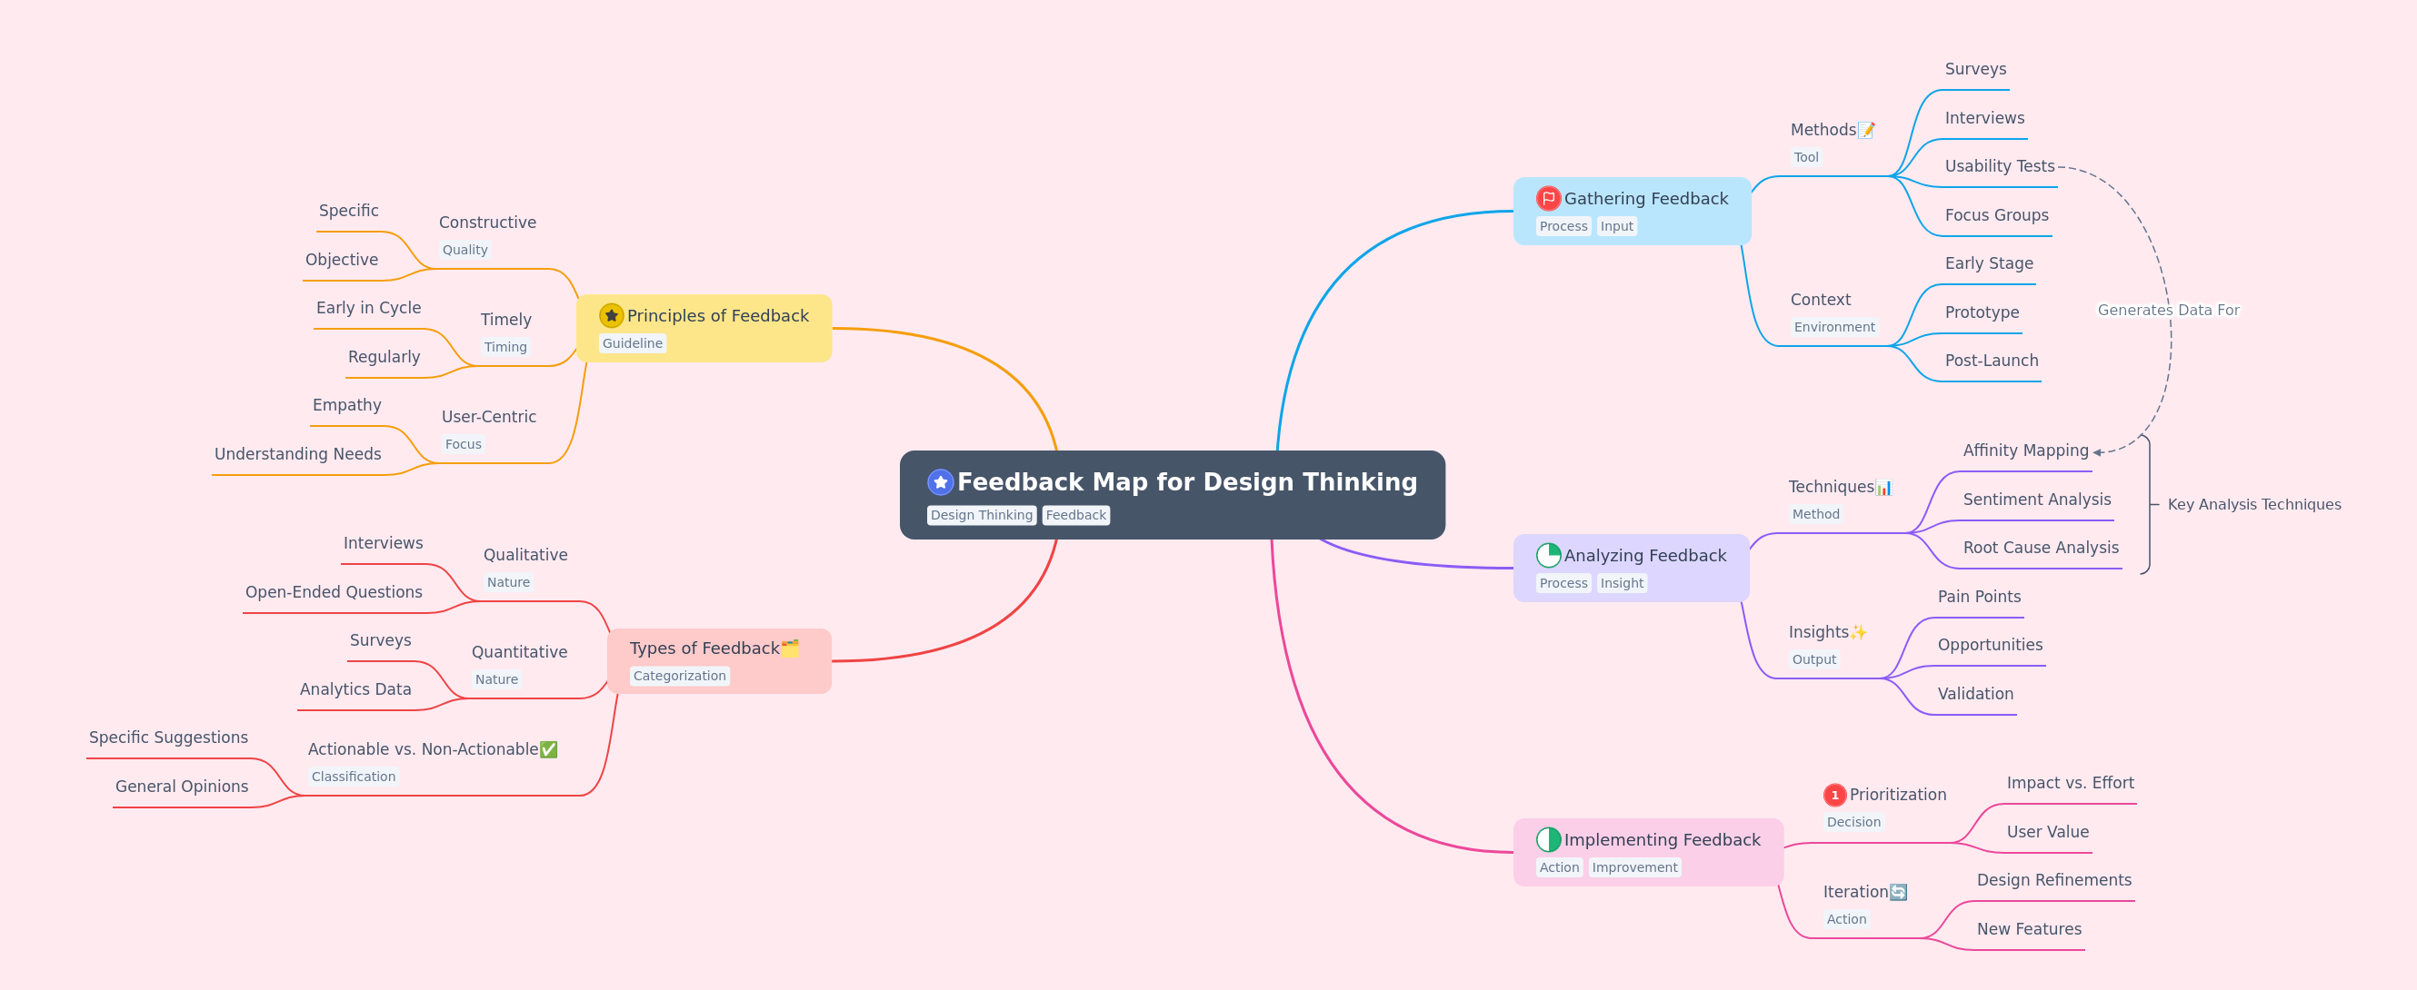Image resolution: width=2417 pixels, height=990 pixels.
Task: Select the Objective subtopic
Action: 342,260
